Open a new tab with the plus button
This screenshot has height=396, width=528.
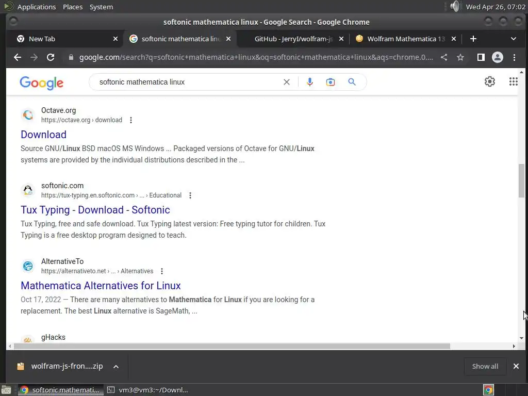point(473,39)
